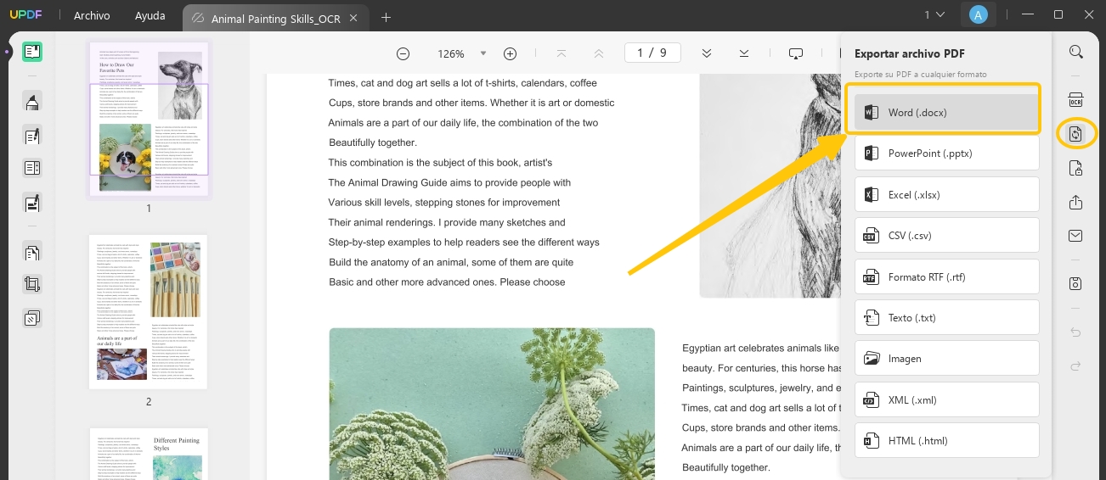Click the Undo arrow icon
Viewport: 1106px width, 480px height.
coord(1076,332)
